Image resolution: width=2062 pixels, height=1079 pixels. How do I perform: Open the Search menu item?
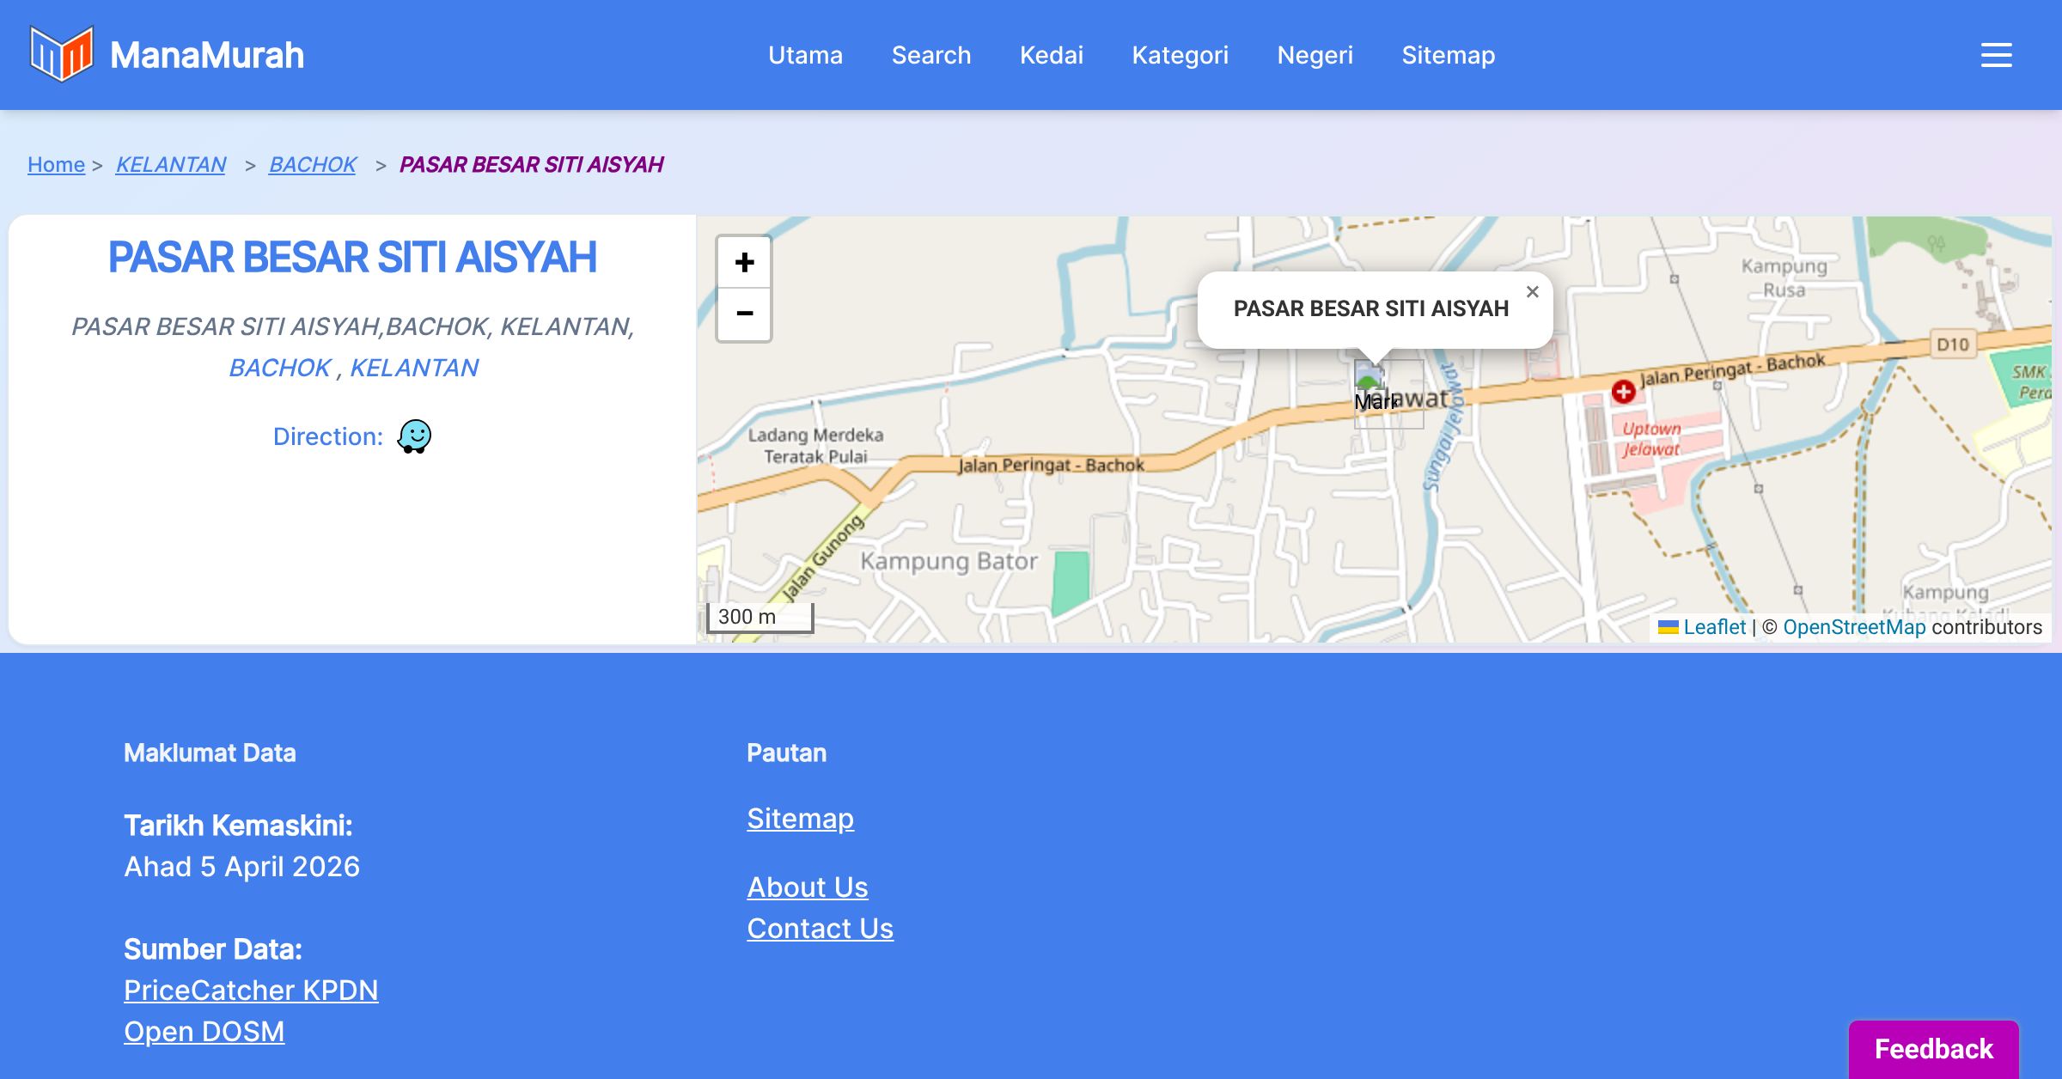pos(930,55)
